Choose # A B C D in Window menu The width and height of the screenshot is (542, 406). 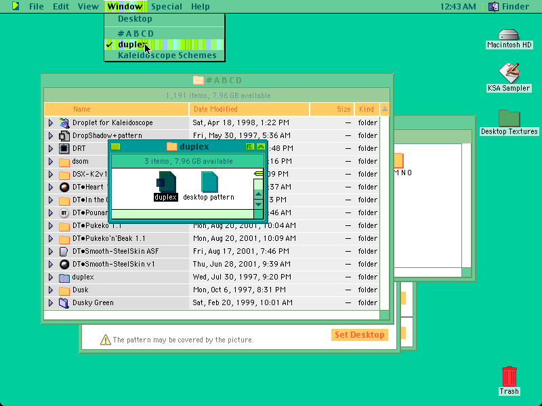165,34
